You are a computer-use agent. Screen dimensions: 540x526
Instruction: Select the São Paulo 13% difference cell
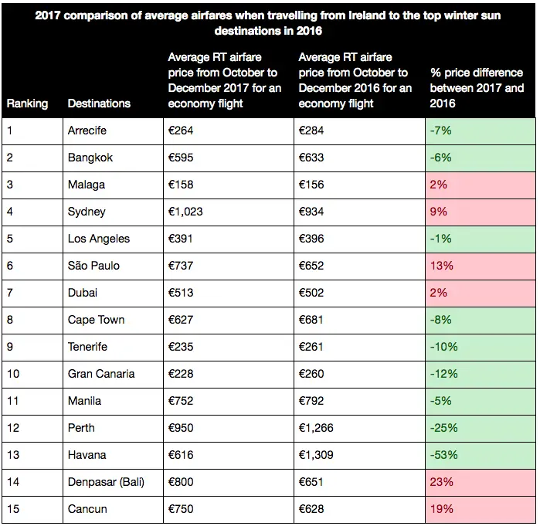point(480,266)
